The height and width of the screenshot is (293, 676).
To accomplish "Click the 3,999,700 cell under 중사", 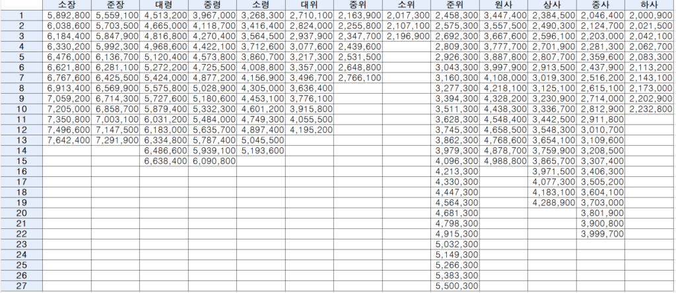I will coord(601,234).
